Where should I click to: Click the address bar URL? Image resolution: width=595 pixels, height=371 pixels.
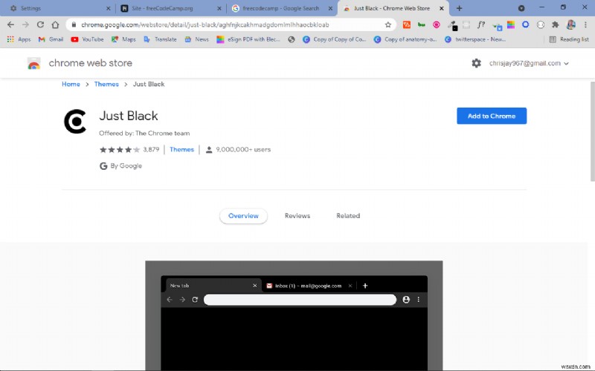205,25
